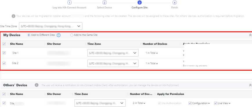This screenshot has width=252, height=107.
Task: Open the Site Time Zone dropdown
Action: [x=51, y=26]
